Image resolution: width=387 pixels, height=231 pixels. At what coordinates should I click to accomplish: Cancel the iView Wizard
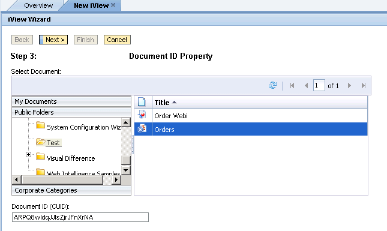coord(117,40)
